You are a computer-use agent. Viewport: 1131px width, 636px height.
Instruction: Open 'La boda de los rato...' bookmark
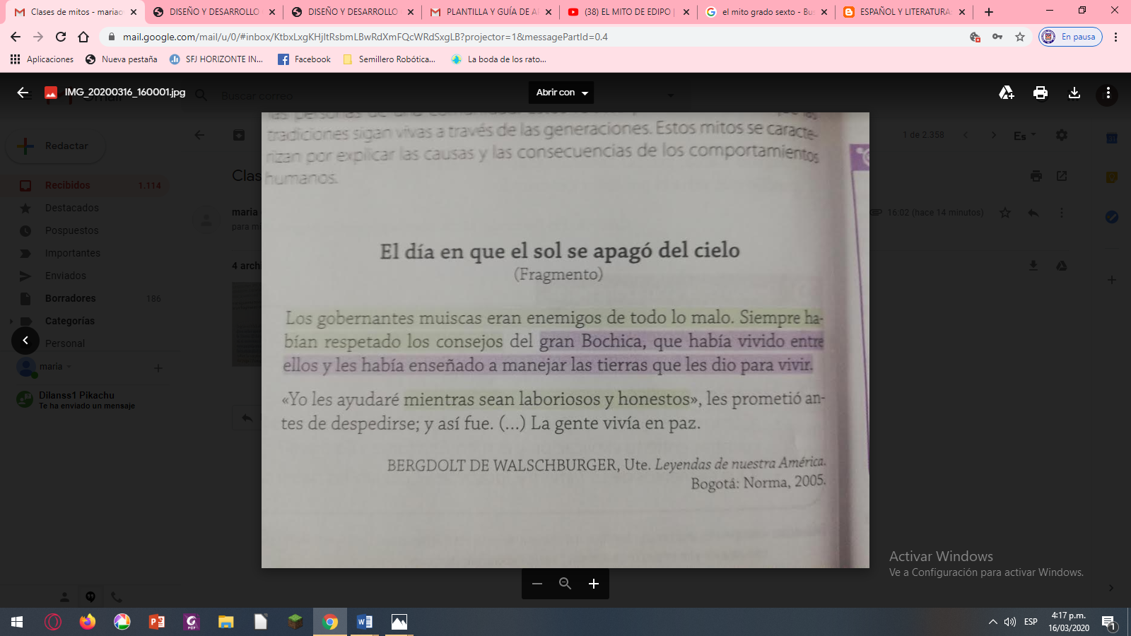point(499,59)
